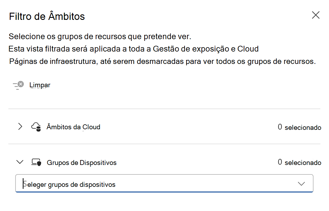Click the 0 selecionado count for cloud scopes

(300, 127)
